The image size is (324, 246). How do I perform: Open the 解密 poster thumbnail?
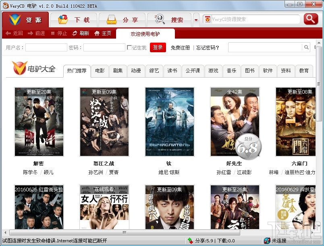[x=39, y=122]
